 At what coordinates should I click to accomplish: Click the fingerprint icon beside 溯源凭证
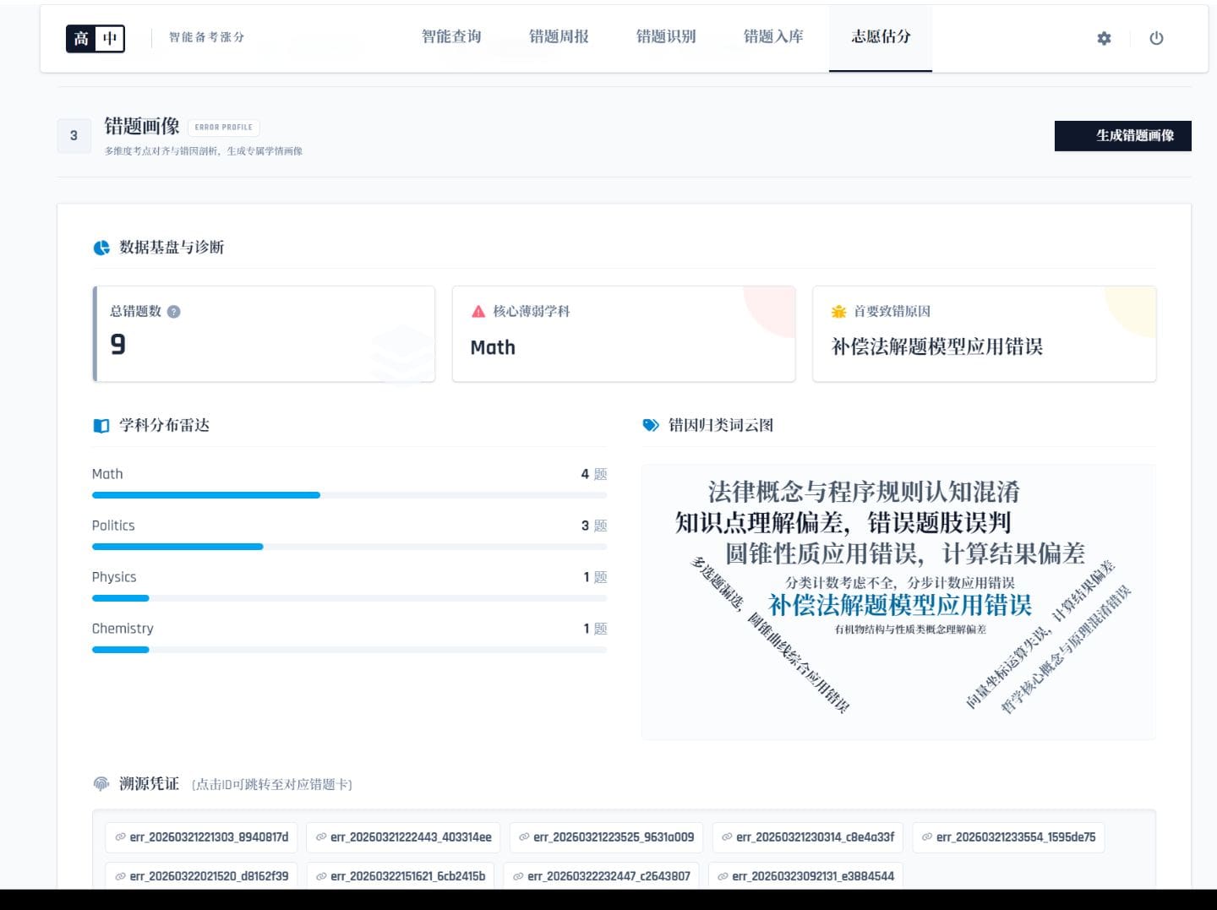(x=101, y=784)
